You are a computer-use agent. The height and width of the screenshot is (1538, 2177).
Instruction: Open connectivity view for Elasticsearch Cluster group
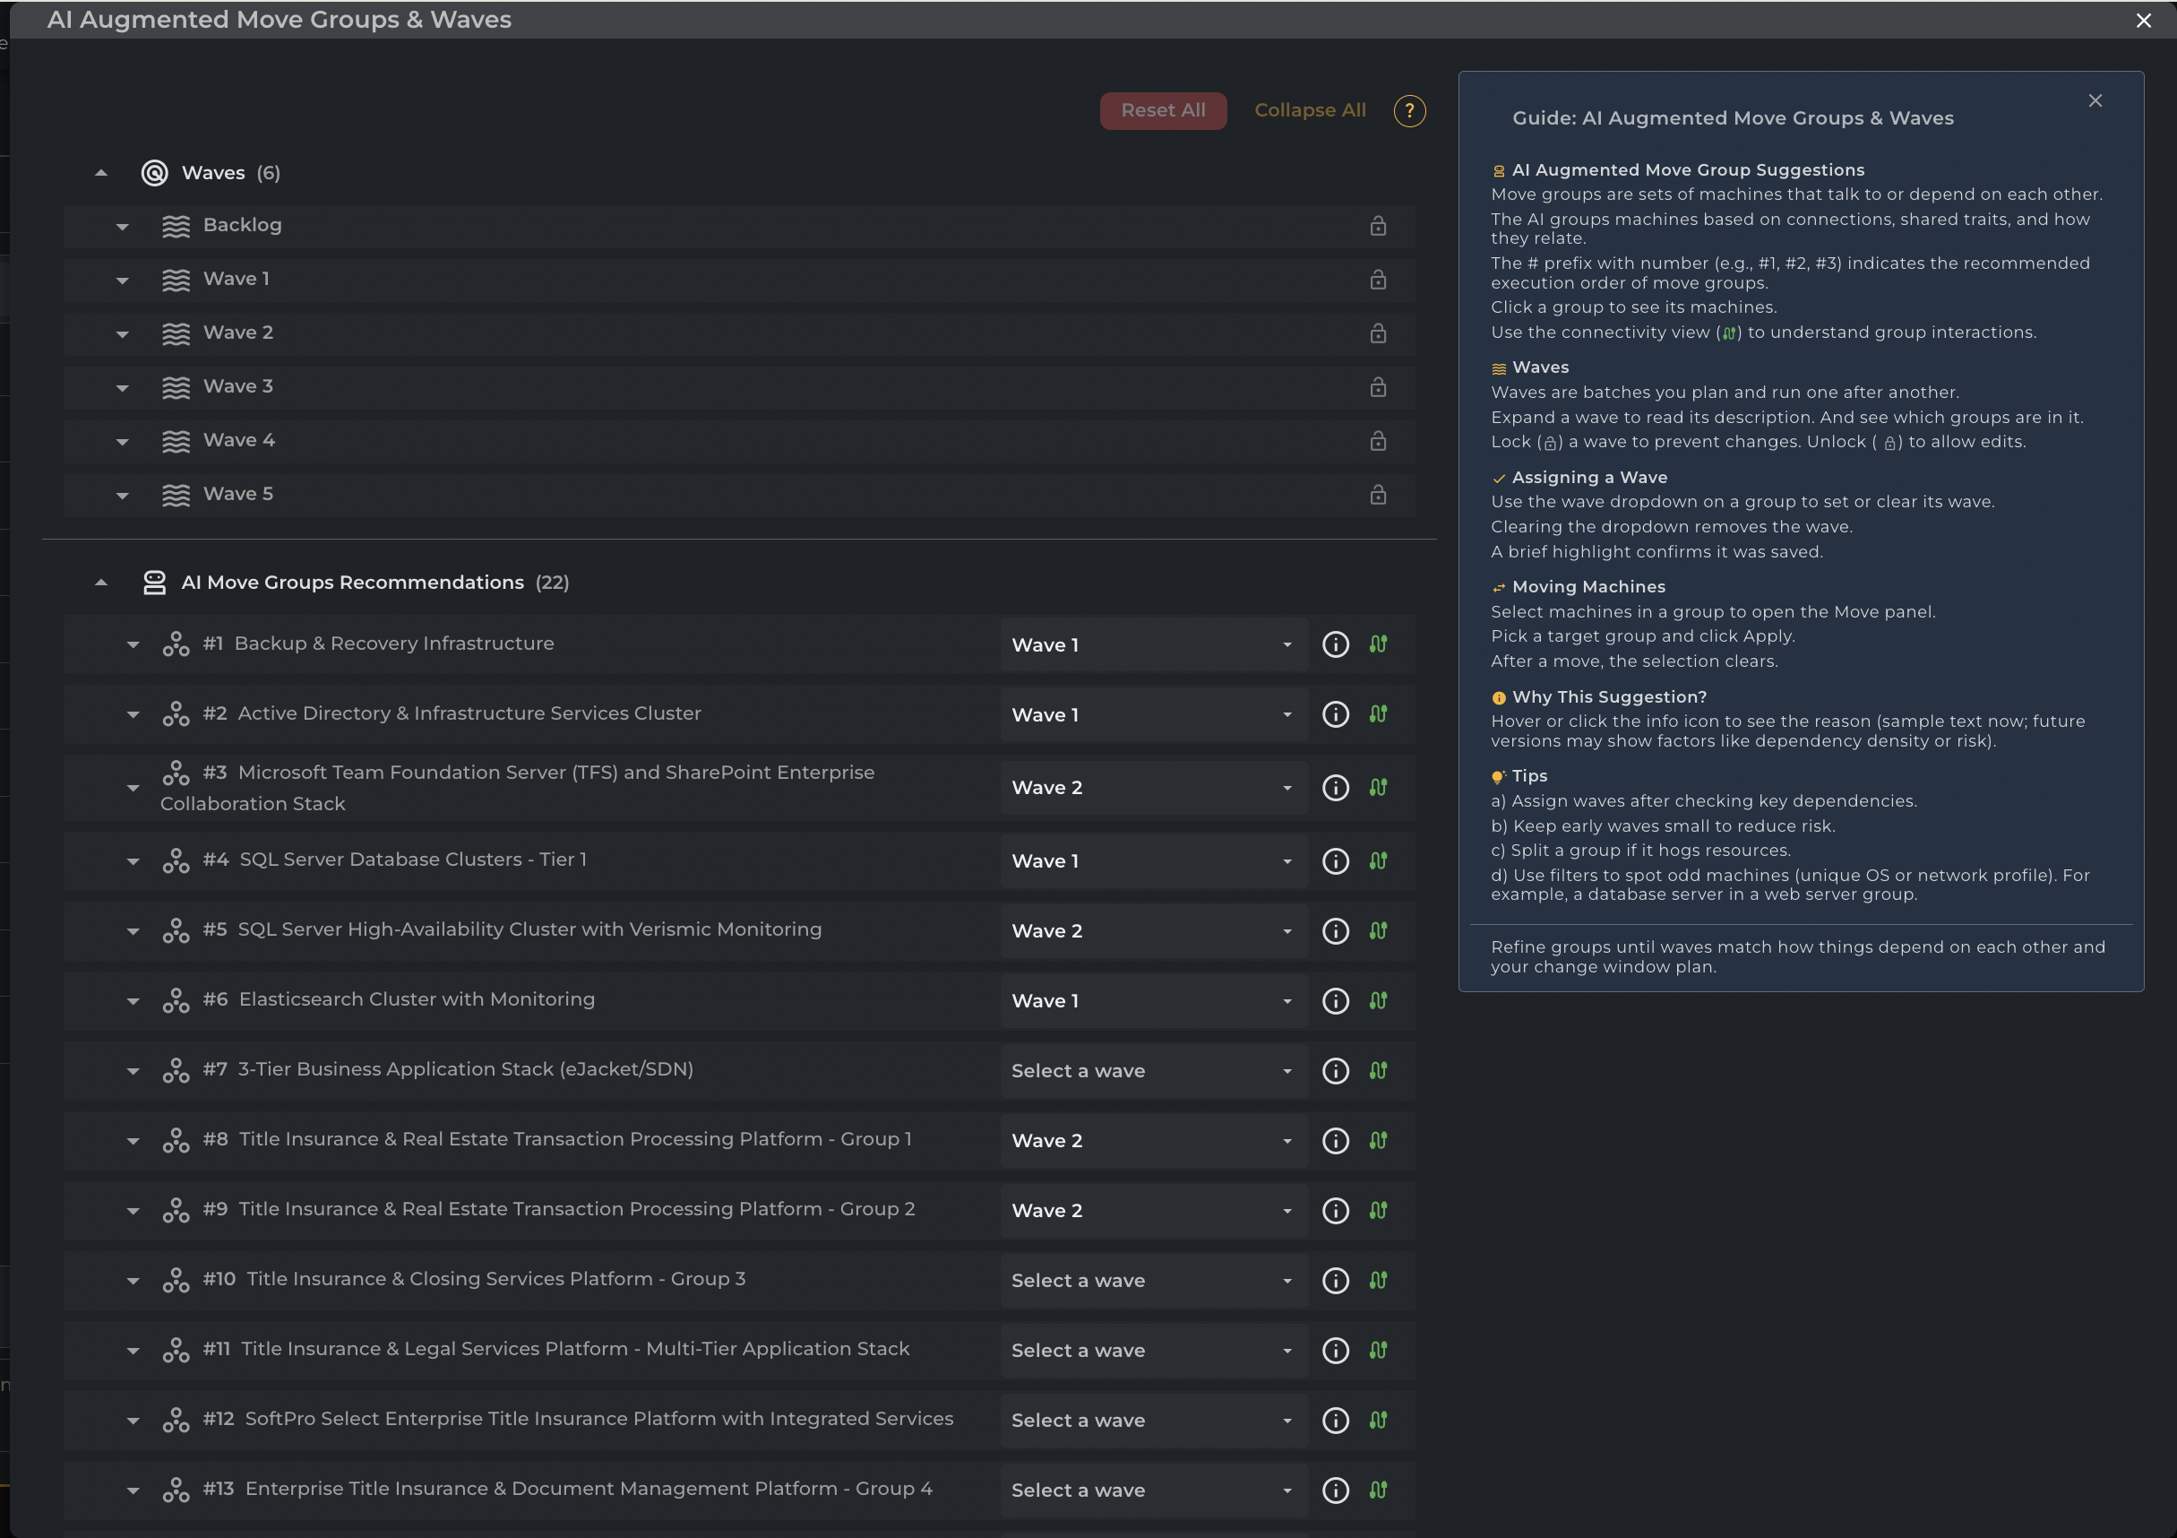click(1378, 1000)
